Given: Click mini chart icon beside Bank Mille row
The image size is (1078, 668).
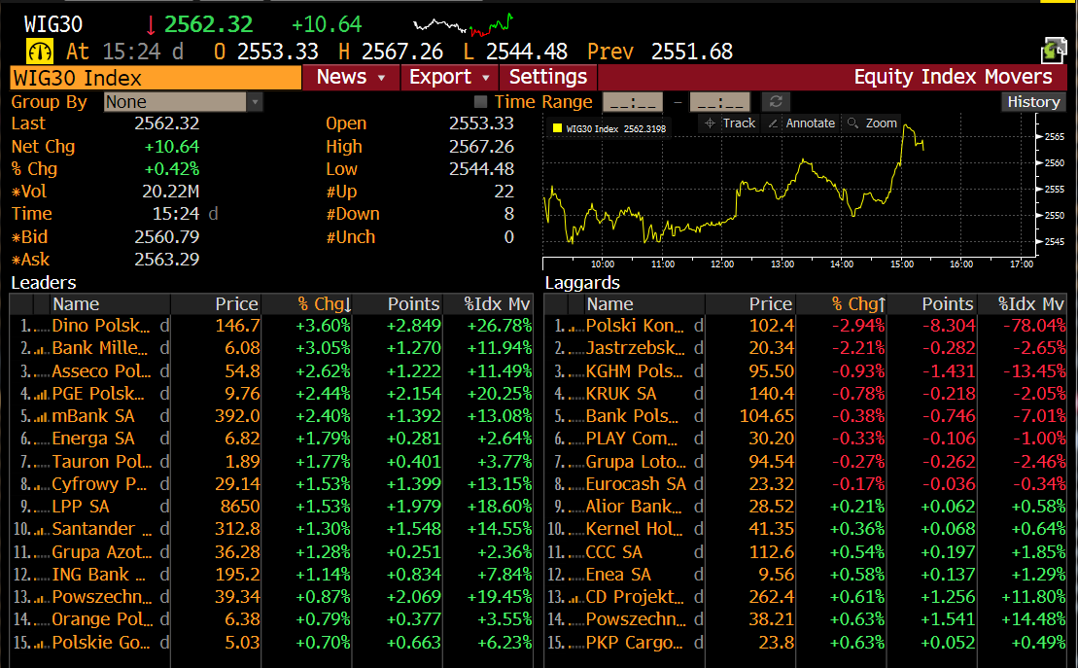Looking at the screenshot, I should pos(41,349).
